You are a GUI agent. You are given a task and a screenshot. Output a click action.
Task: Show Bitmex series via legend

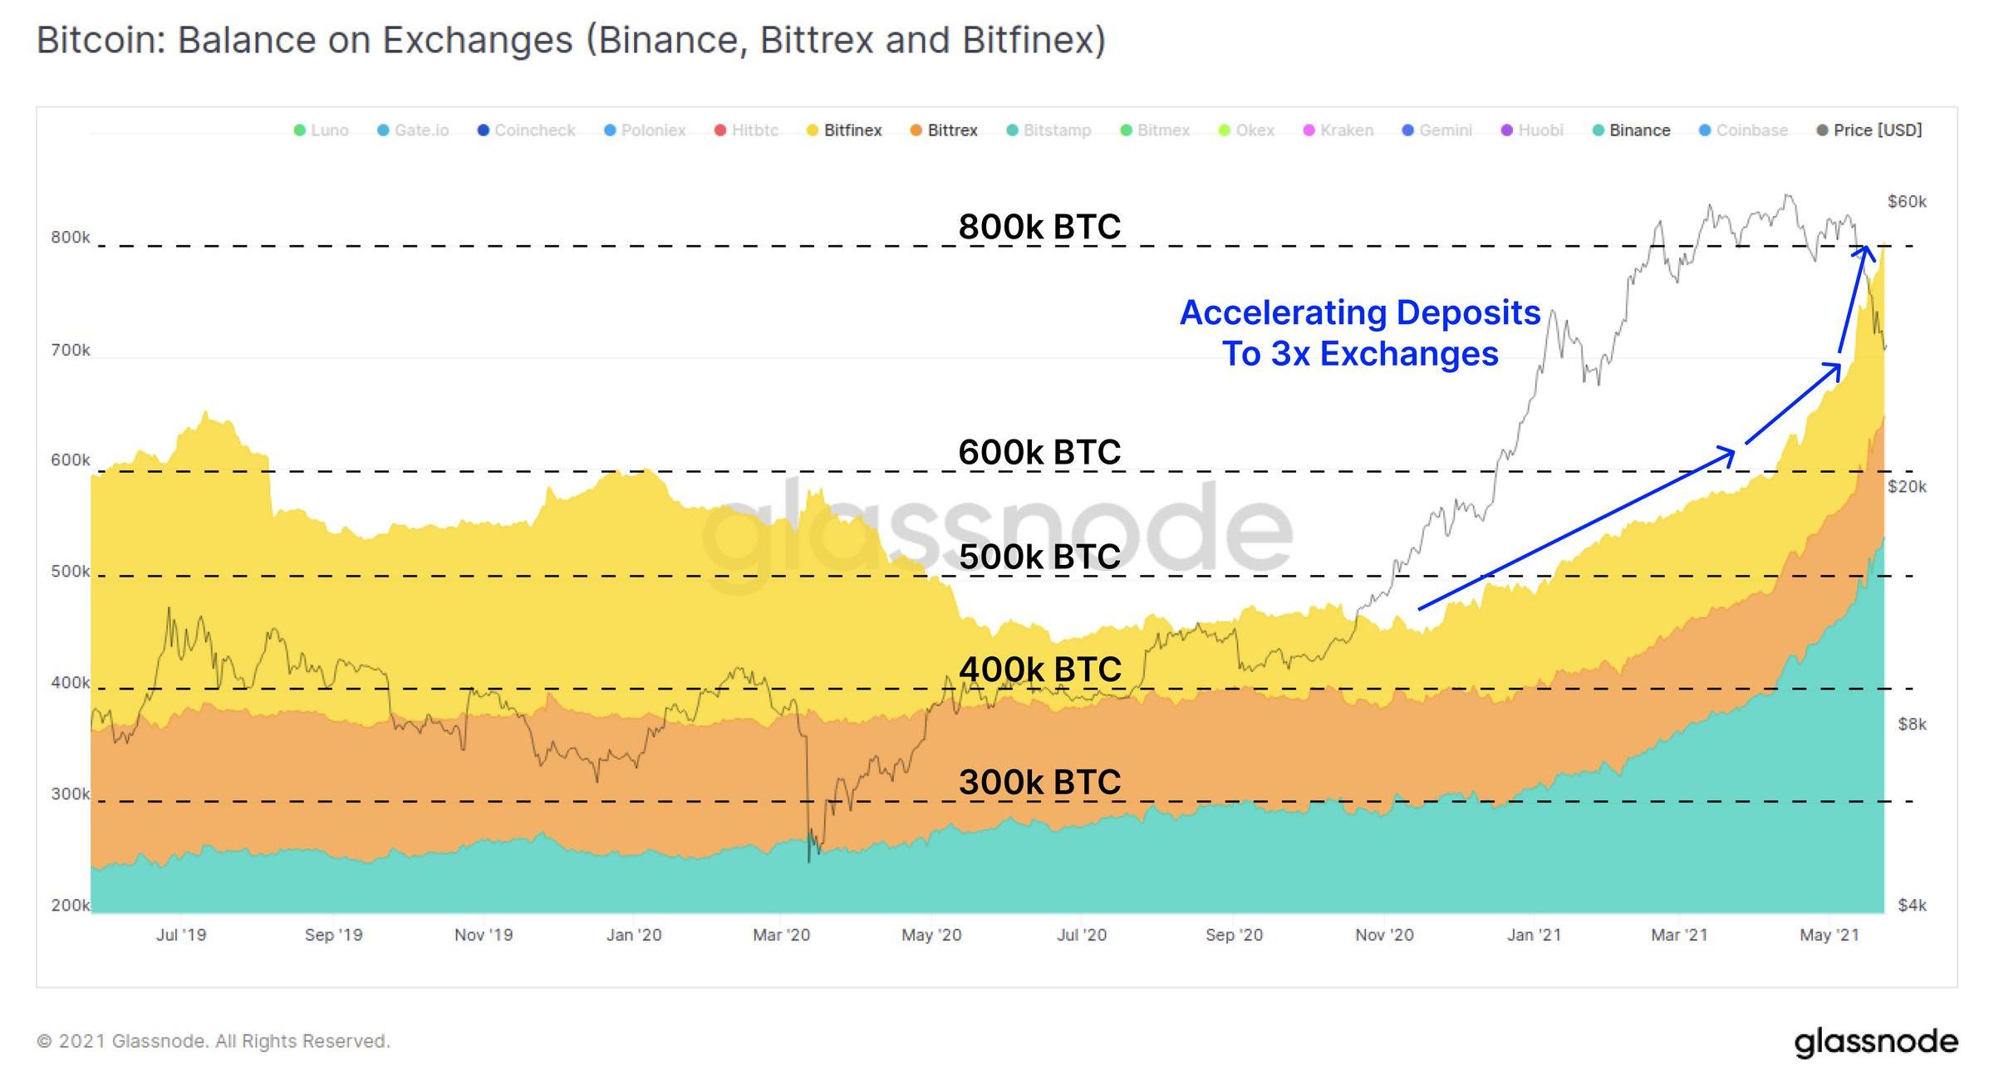click(1162, 130)
